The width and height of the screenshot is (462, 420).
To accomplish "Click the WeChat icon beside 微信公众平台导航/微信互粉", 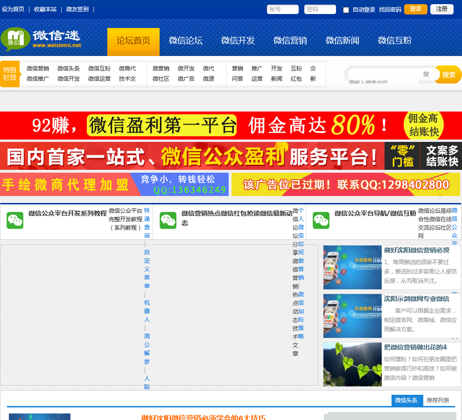I will tap(321, 220).
